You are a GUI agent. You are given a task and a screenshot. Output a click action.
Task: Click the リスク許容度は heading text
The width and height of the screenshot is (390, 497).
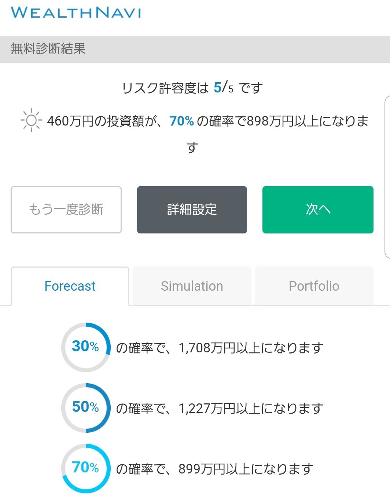pyautogui.click(x=165, y=88)
